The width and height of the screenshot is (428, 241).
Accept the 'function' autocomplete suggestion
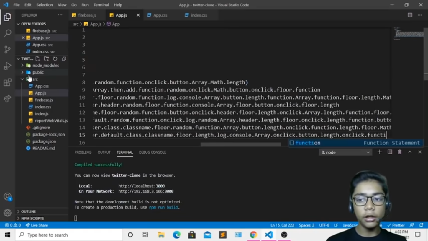(356, 143)
